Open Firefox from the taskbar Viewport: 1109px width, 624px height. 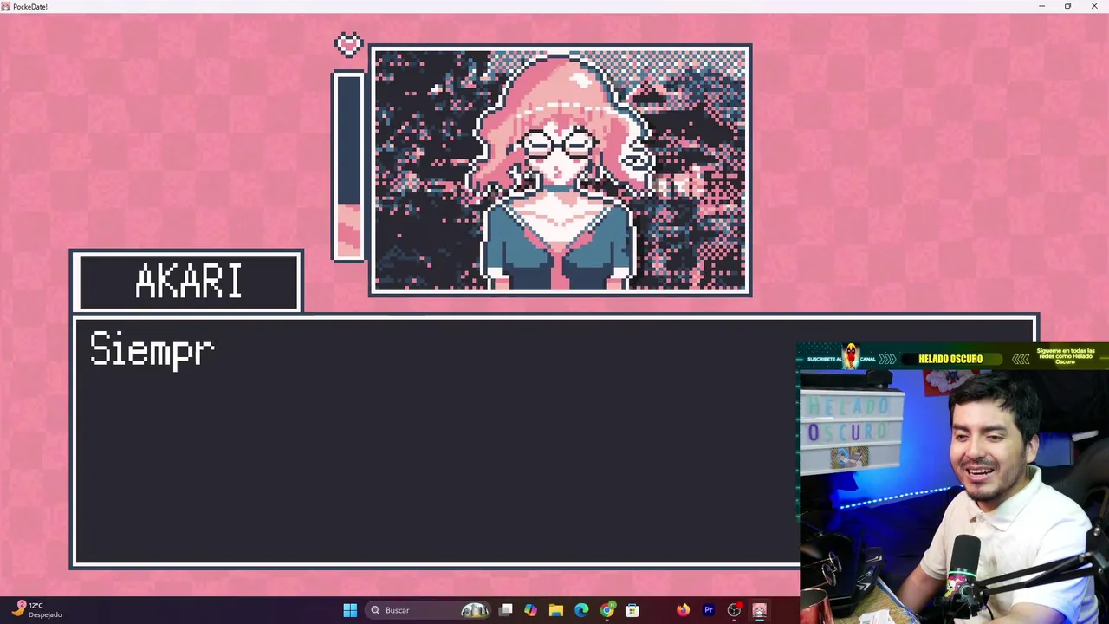684,610
